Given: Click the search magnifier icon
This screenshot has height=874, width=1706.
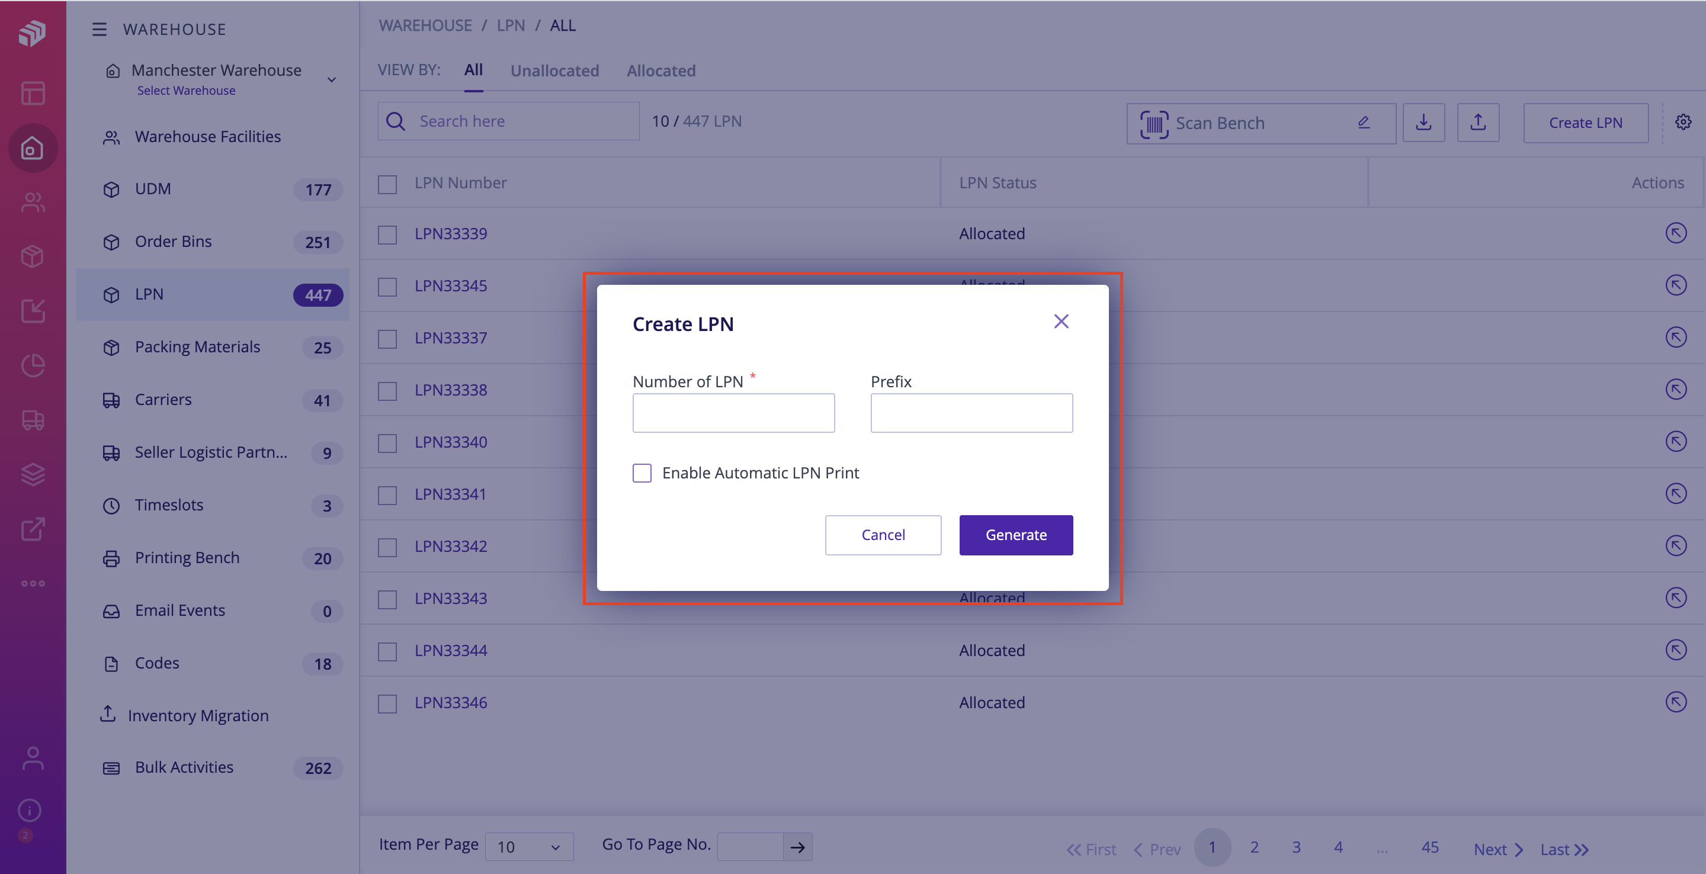Looking at the screenshot, I should [x=395, y=121].
